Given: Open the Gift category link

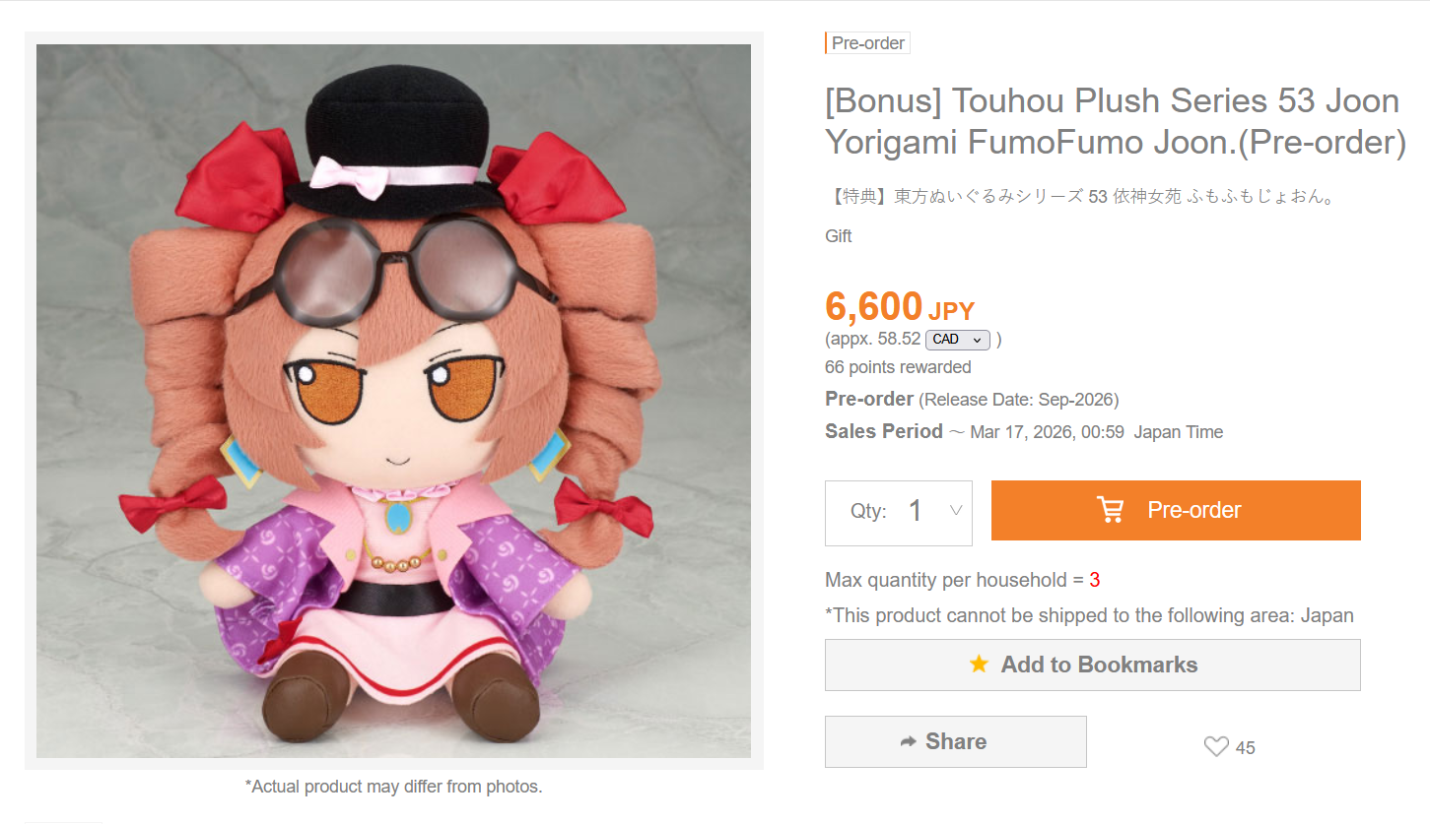Looking at the screenshot, I should tap(839, 236).
